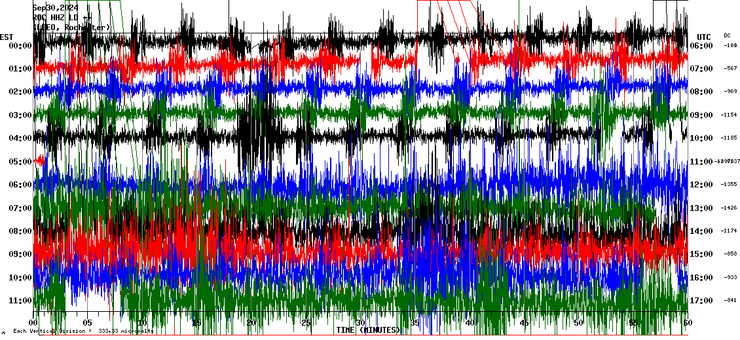
Task: Click the 60 minute tick label
Action: [x=687, y=323]
